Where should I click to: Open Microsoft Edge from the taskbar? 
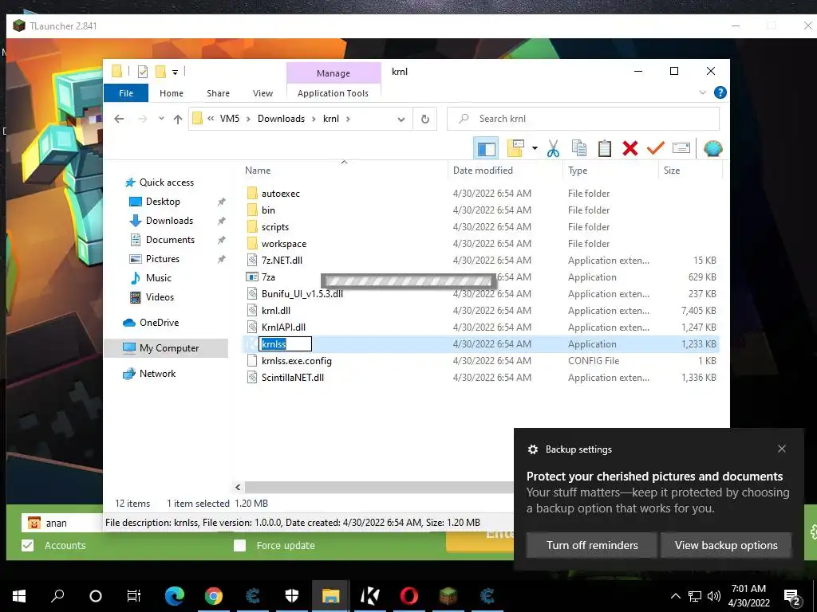(x=175, y=596)
